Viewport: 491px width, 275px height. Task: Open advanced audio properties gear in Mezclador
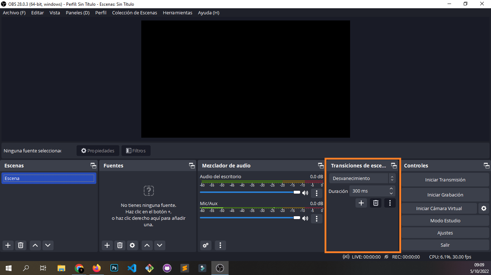click(206, 245)
